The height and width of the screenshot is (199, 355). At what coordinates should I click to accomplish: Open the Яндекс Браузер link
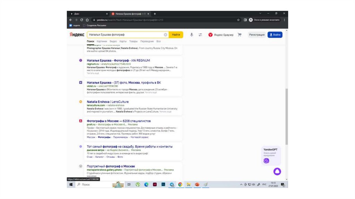[221, 35]
